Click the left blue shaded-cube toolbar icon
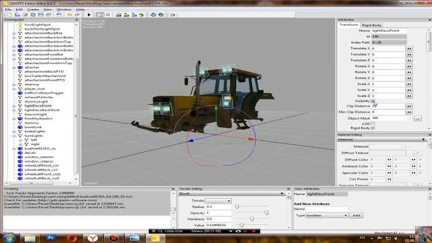Viewport: 432px width, 243px height. 153,15
